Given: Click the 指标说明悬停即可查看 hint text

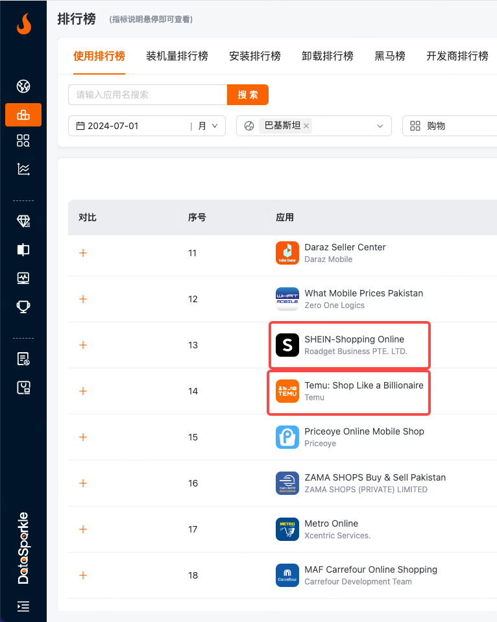Looking at the screenshot, I should point(151,19).
